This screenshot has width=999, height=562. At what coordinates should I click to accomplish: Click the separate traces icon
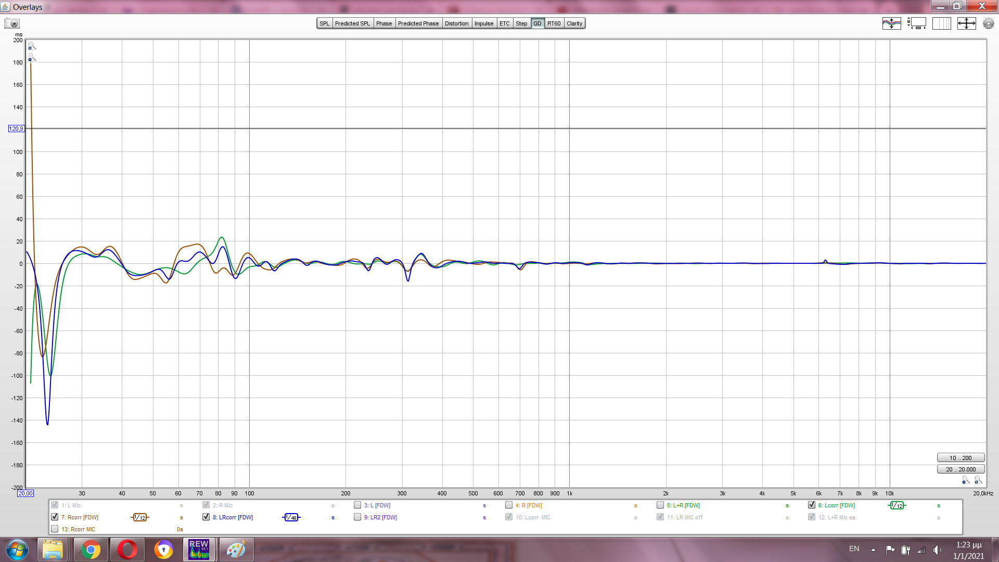(891, 23)
